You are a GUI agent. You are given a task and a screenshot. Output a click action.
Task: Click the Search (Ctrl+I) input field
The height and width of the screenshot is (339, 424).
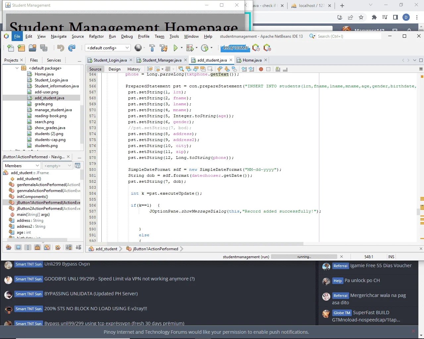(349, 36)
